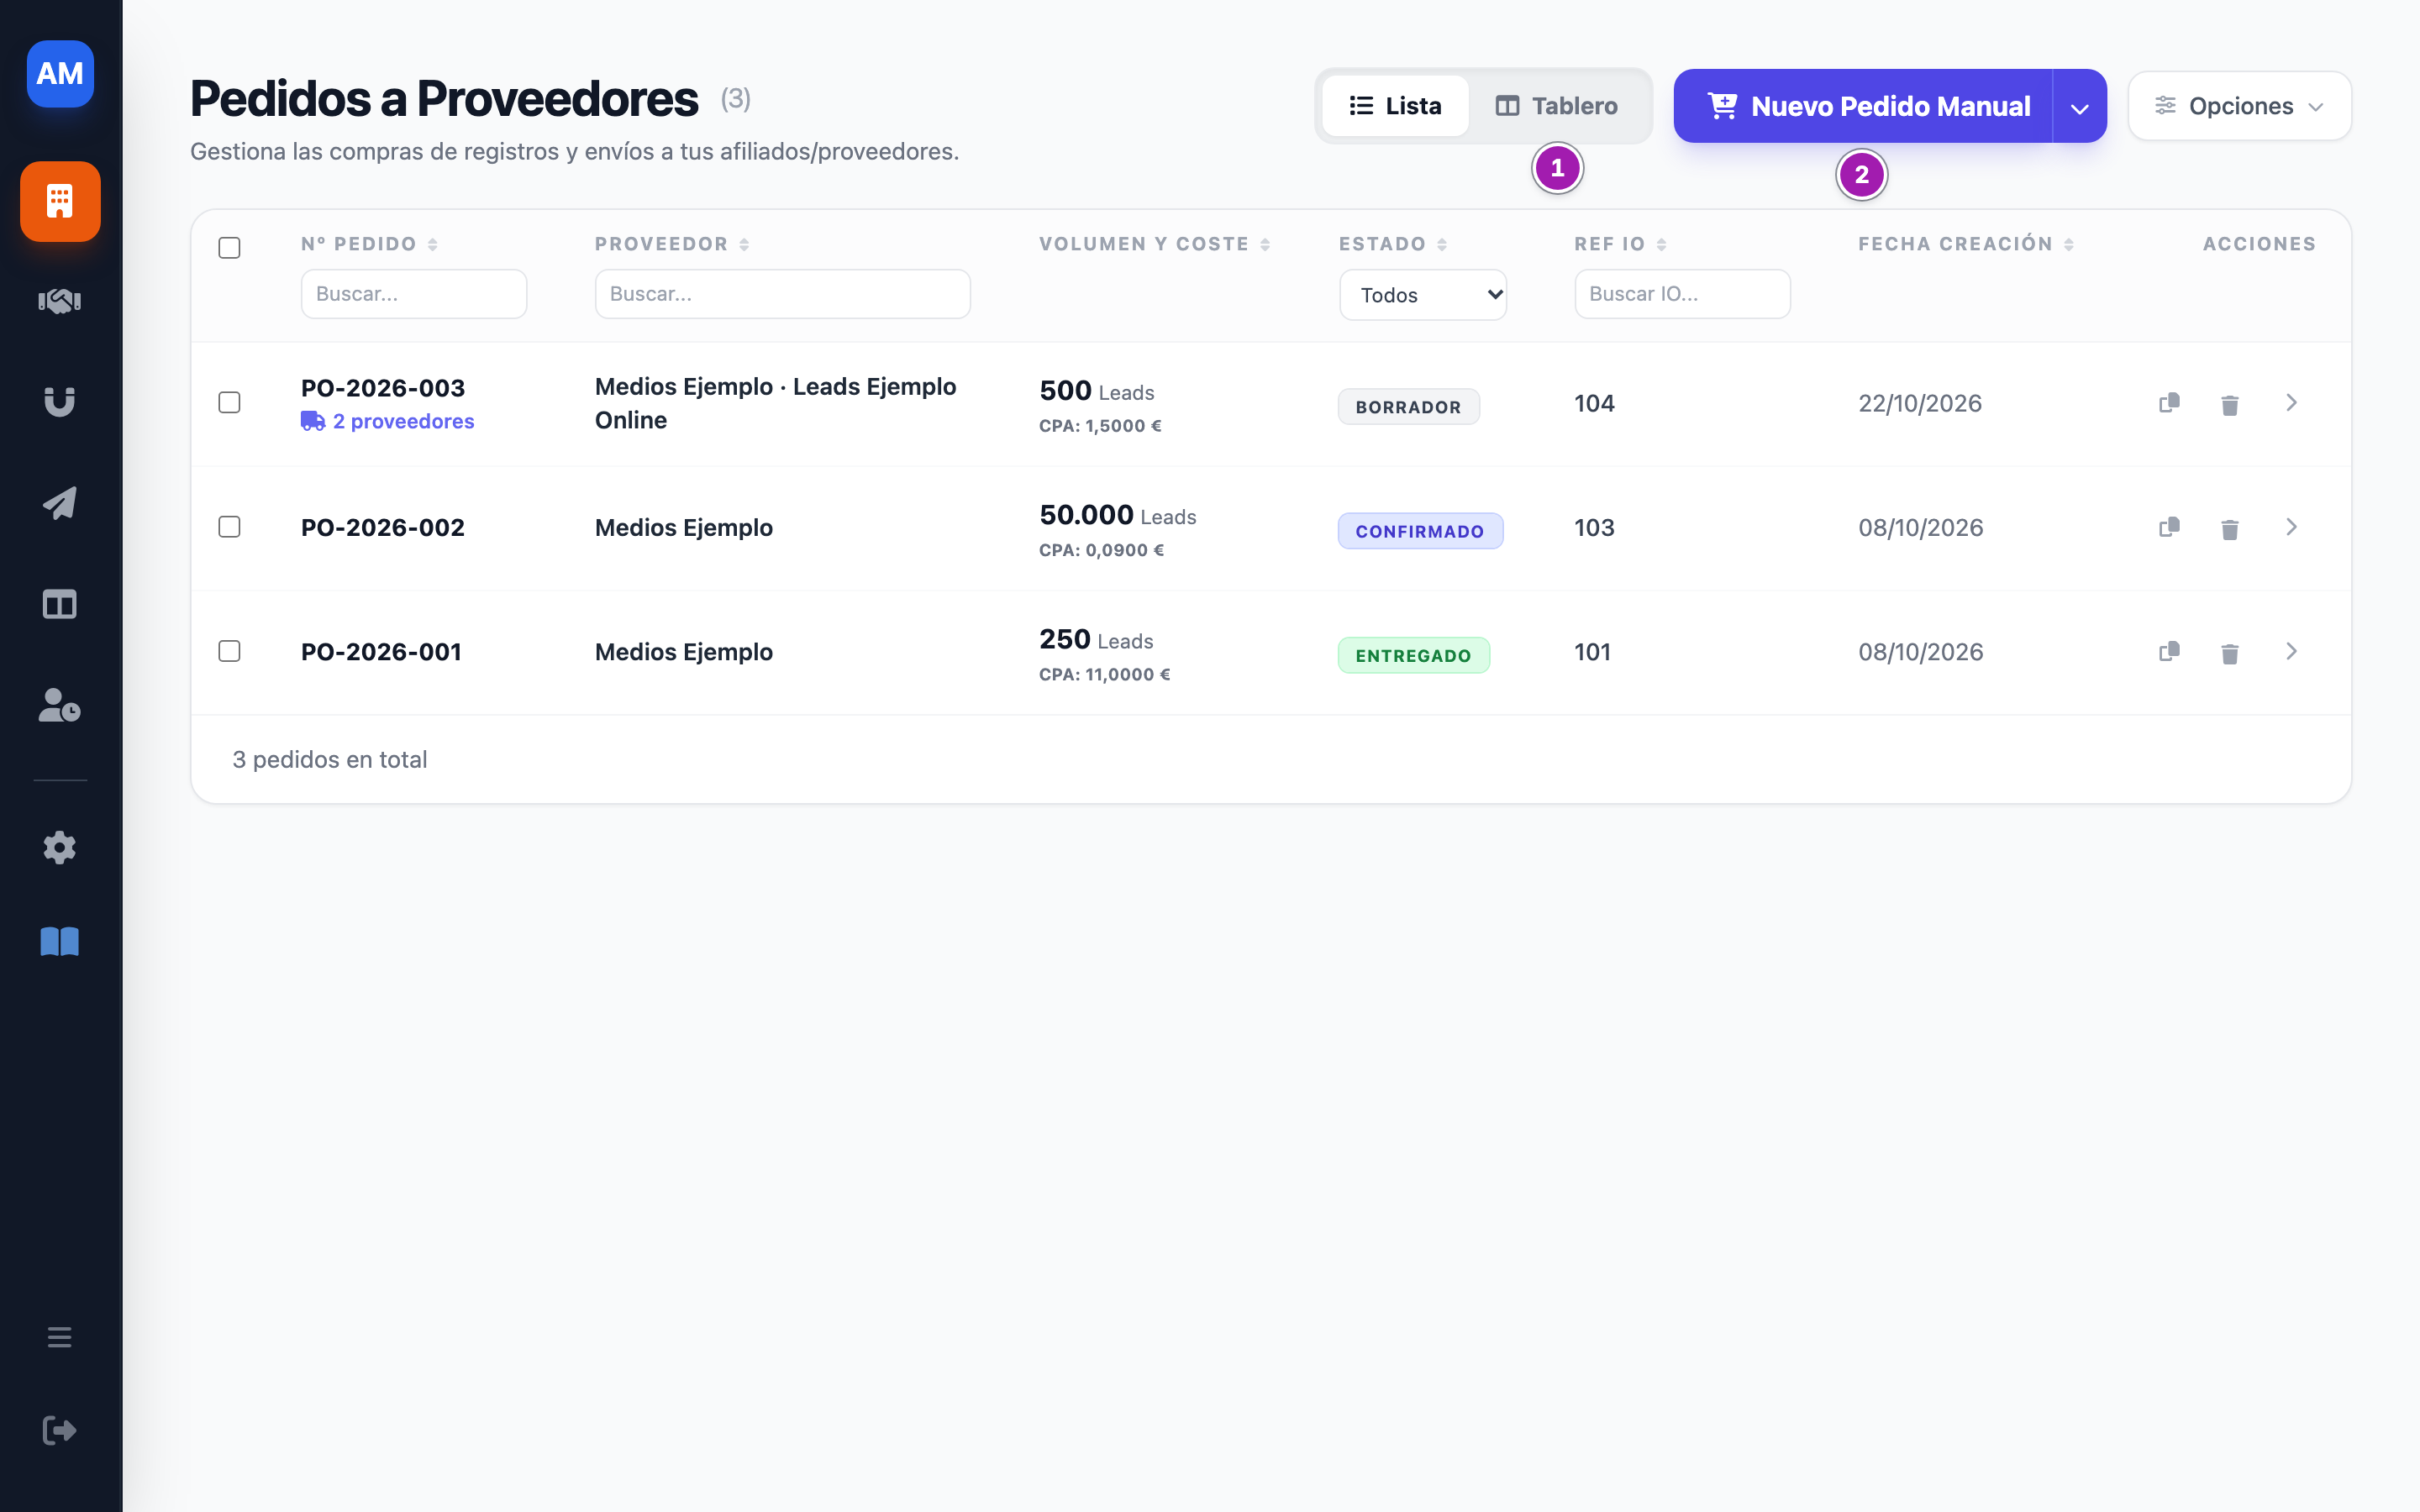
Task: Sort by Estado column header
Action: coord(1393,244)
